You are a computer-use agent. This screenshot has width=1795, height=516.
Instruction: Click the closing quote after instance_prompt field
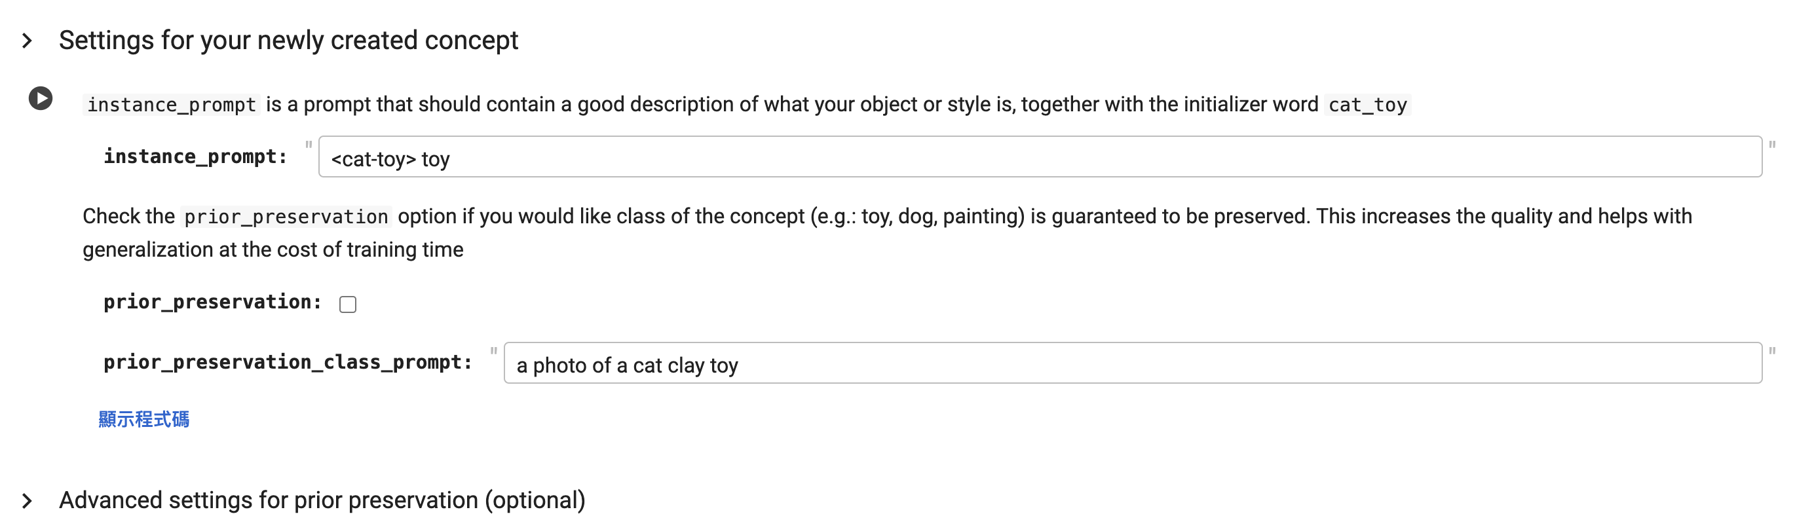(x=1772, y=145)
